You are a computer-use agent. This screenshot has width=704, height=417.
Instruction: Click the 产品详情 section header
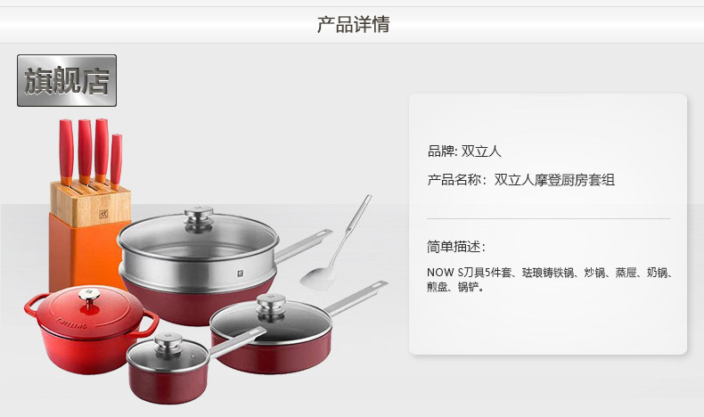point(354,24)
